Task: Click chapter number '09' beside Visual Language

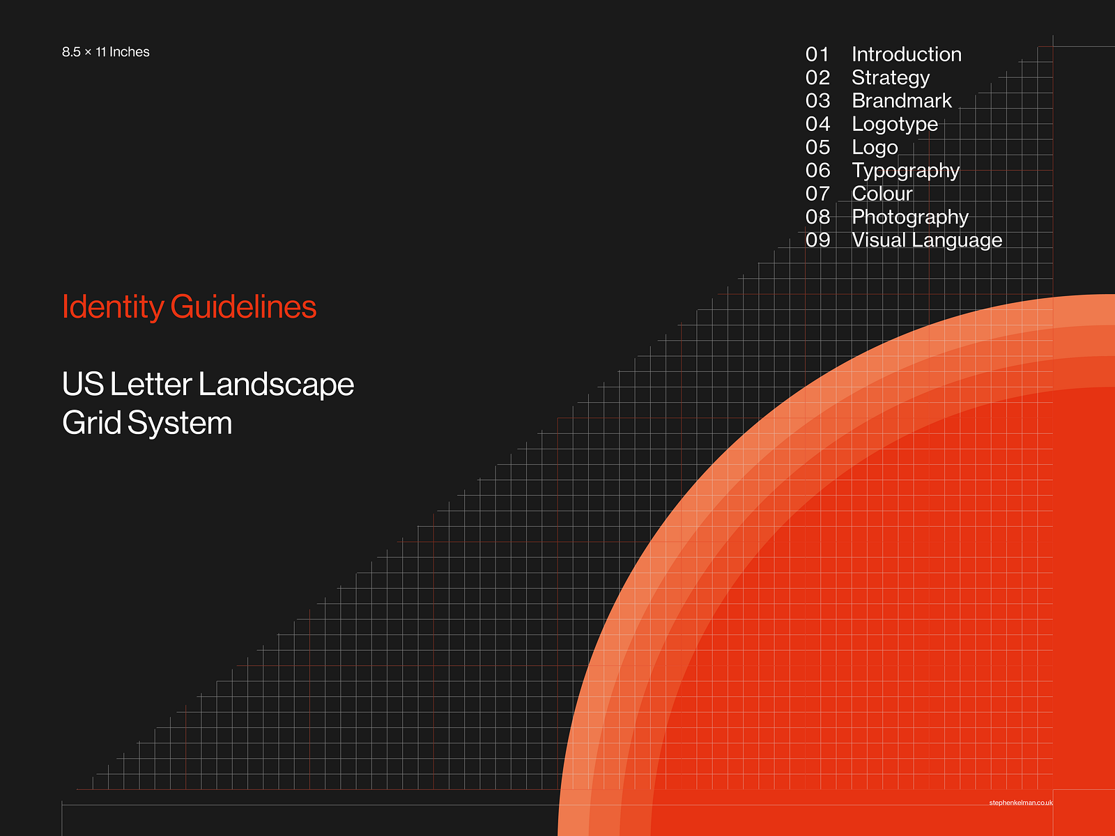Action: pyautogui.click(x=820, y=240)
